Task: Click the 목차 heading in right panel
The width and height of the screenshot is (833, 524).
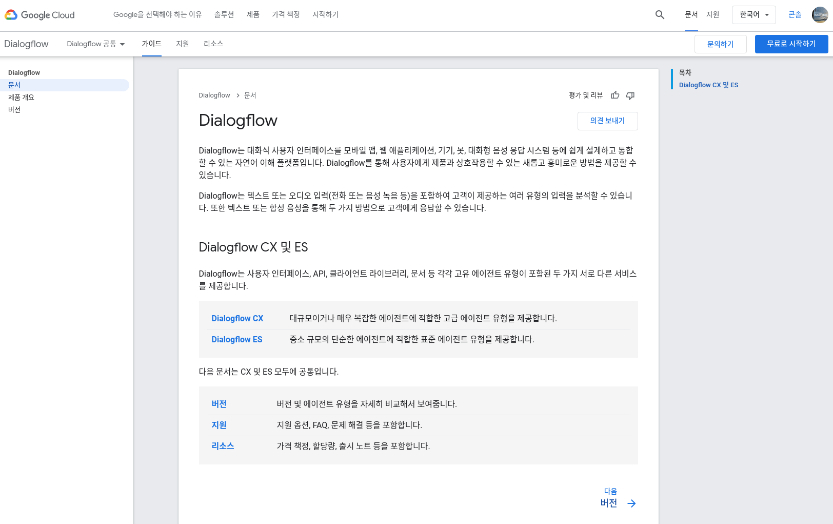Action: tap(685, 73)
